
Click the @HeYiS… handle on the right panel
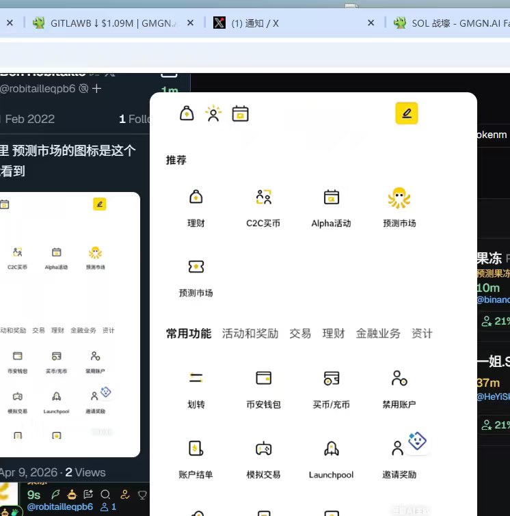click(493, 396)
